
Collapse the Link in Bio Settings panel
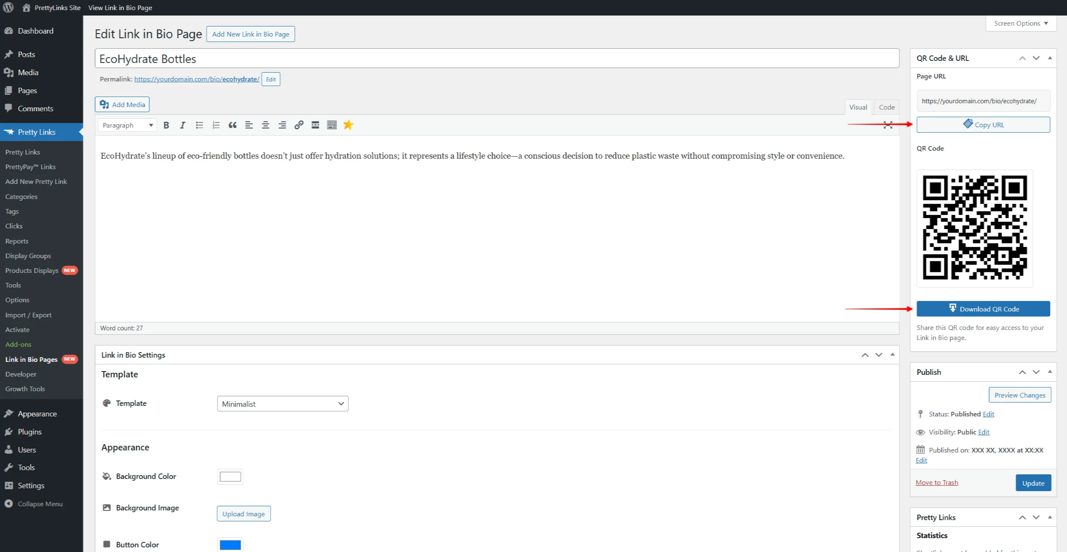point(892,355)
